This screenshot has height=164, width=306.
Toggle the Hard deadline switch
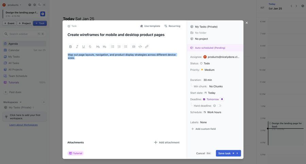click(x=220, y=106)
